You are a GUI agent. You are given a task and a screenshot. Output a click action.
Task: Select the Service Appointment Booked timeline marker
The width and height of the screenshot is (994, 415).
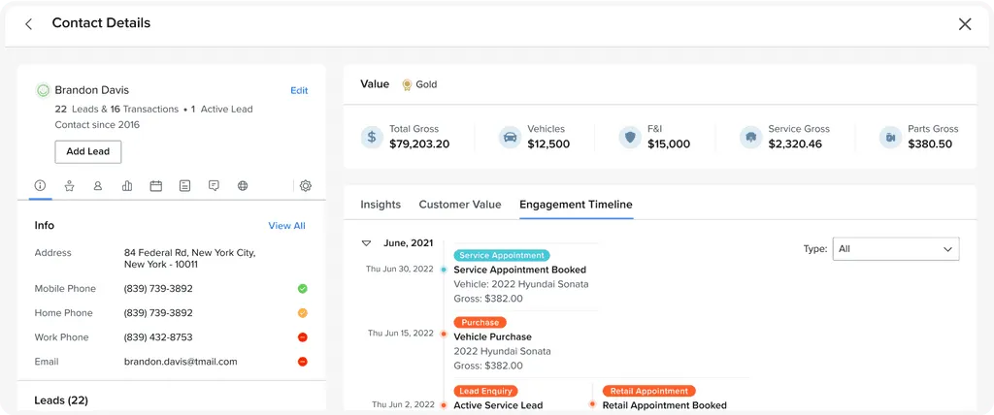pos(444,270)
